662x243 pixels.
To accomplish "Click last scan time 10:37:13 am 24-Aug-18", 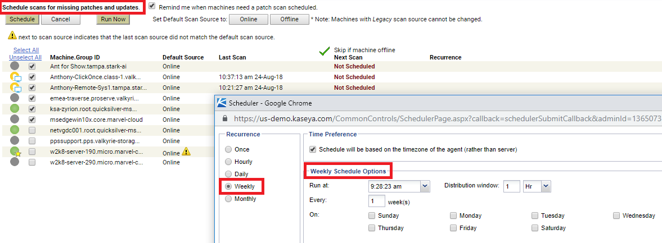I will (x=251, y=77).
